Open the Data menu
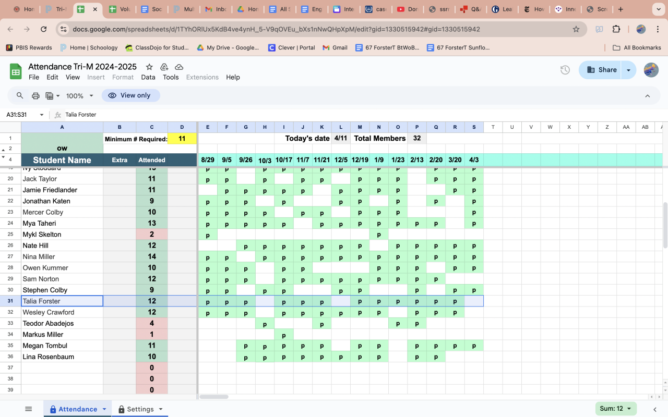Viewport: 668px width, 417px height. pyautogui.click(x=148, y=77)
